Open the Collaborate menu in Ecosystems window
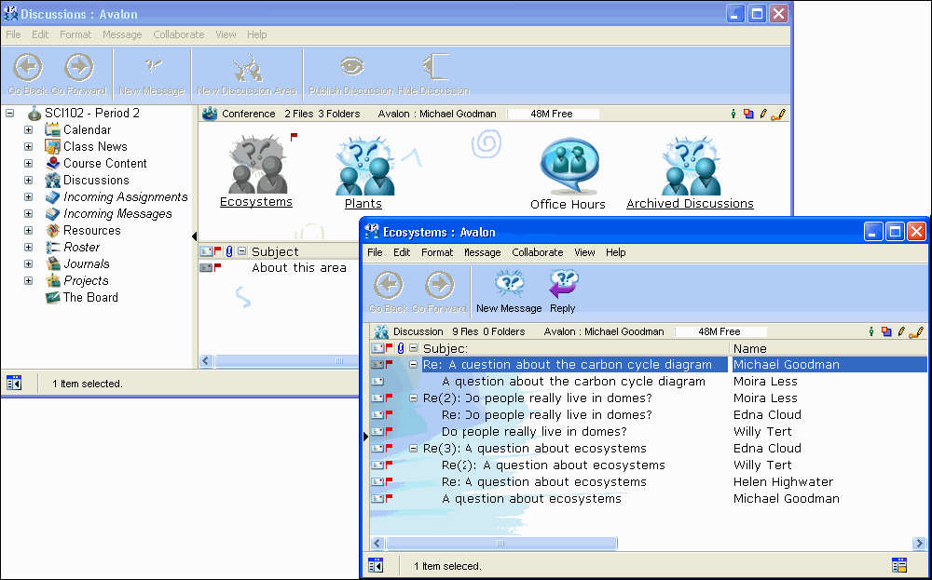The width and height of the screenshot is (932, 580). pos(537,252)
